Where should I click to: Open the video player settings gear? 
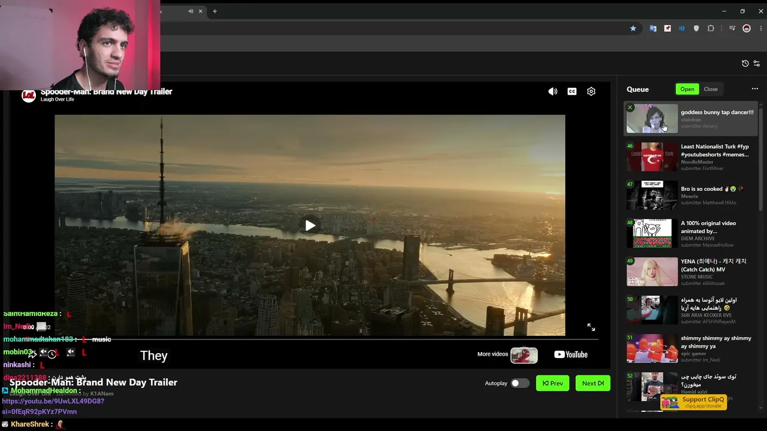591,92
